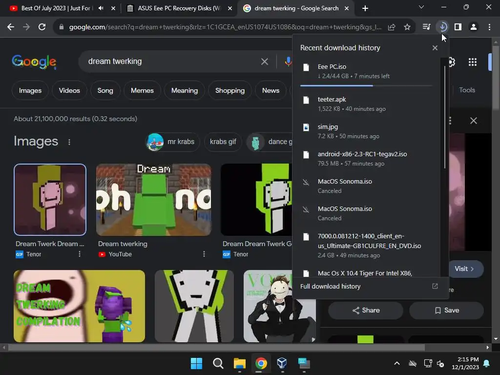Open the Dream Twerking Compilation thumbnail

79,306
